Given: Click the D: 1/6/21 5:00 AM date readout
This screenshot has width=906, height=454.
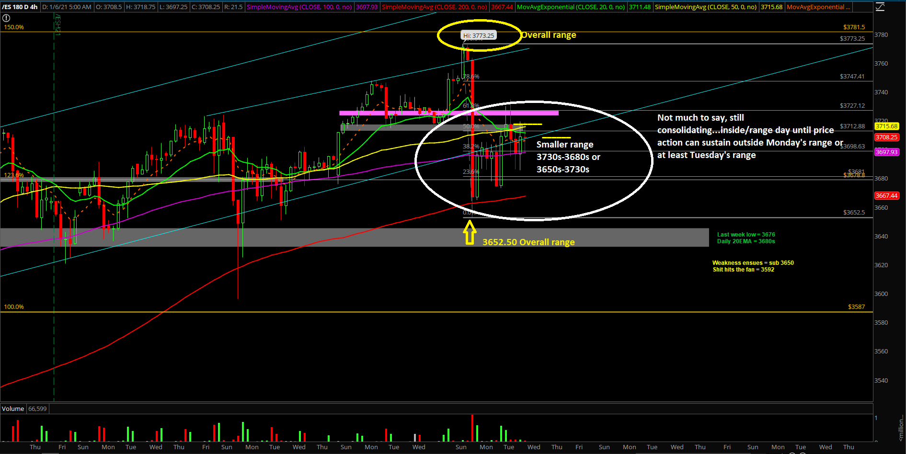Looking at the screenshot, I should coord(67,7).
